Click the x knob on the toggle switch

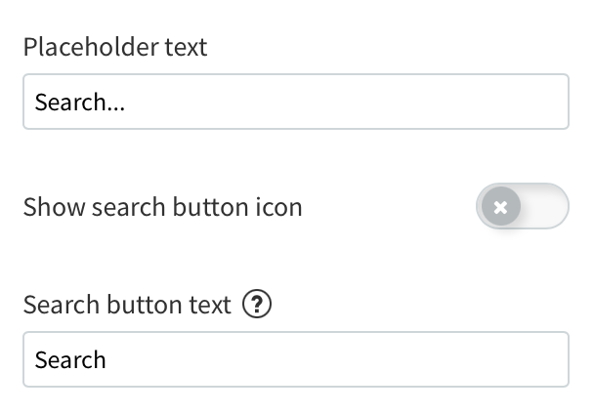[500, 207]
